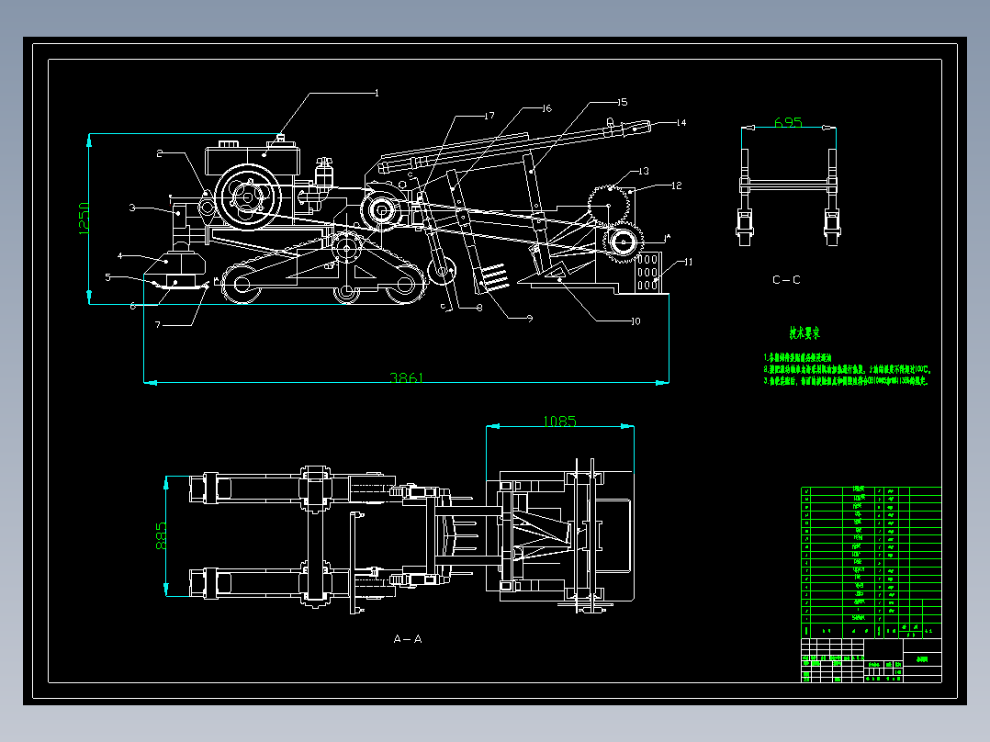Click part callout number 16
The image size is (990, 742).
[546, 108]
